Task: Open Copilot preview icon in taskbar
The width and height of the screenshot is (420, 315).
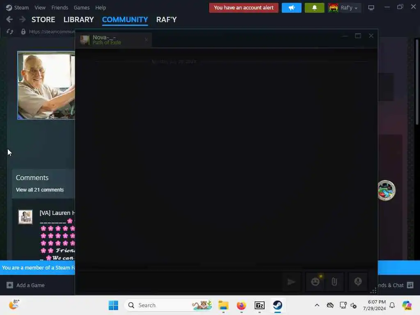Action: 407,305
